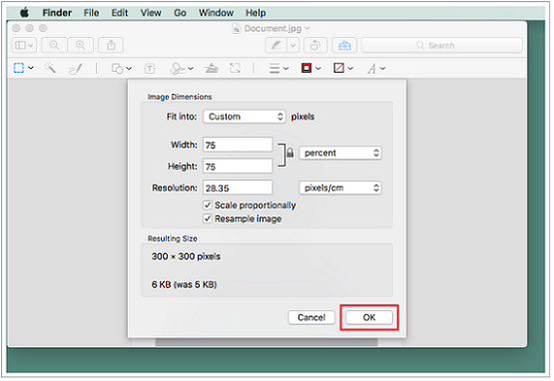Screen dimensions: 554x381
Task: Click the Adjust Color icon
Action: pos(212,68)
